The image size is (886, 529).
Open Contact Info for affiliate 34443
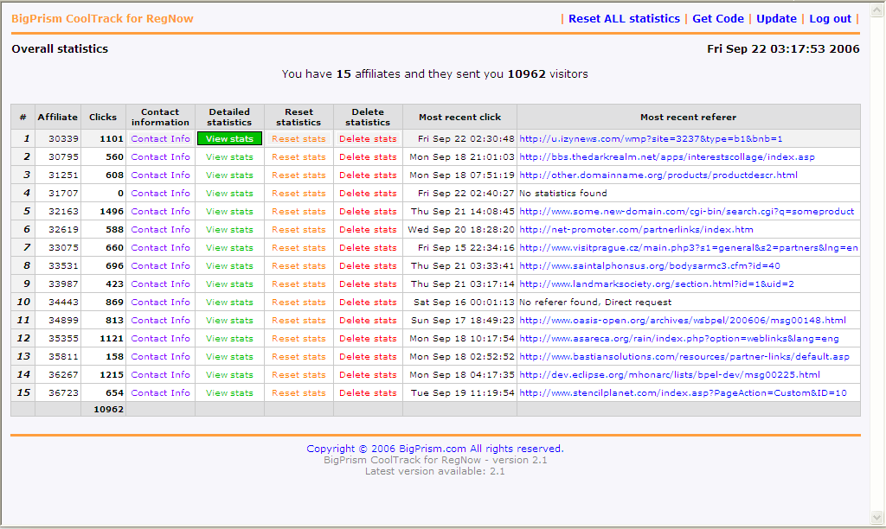[160, 302]
